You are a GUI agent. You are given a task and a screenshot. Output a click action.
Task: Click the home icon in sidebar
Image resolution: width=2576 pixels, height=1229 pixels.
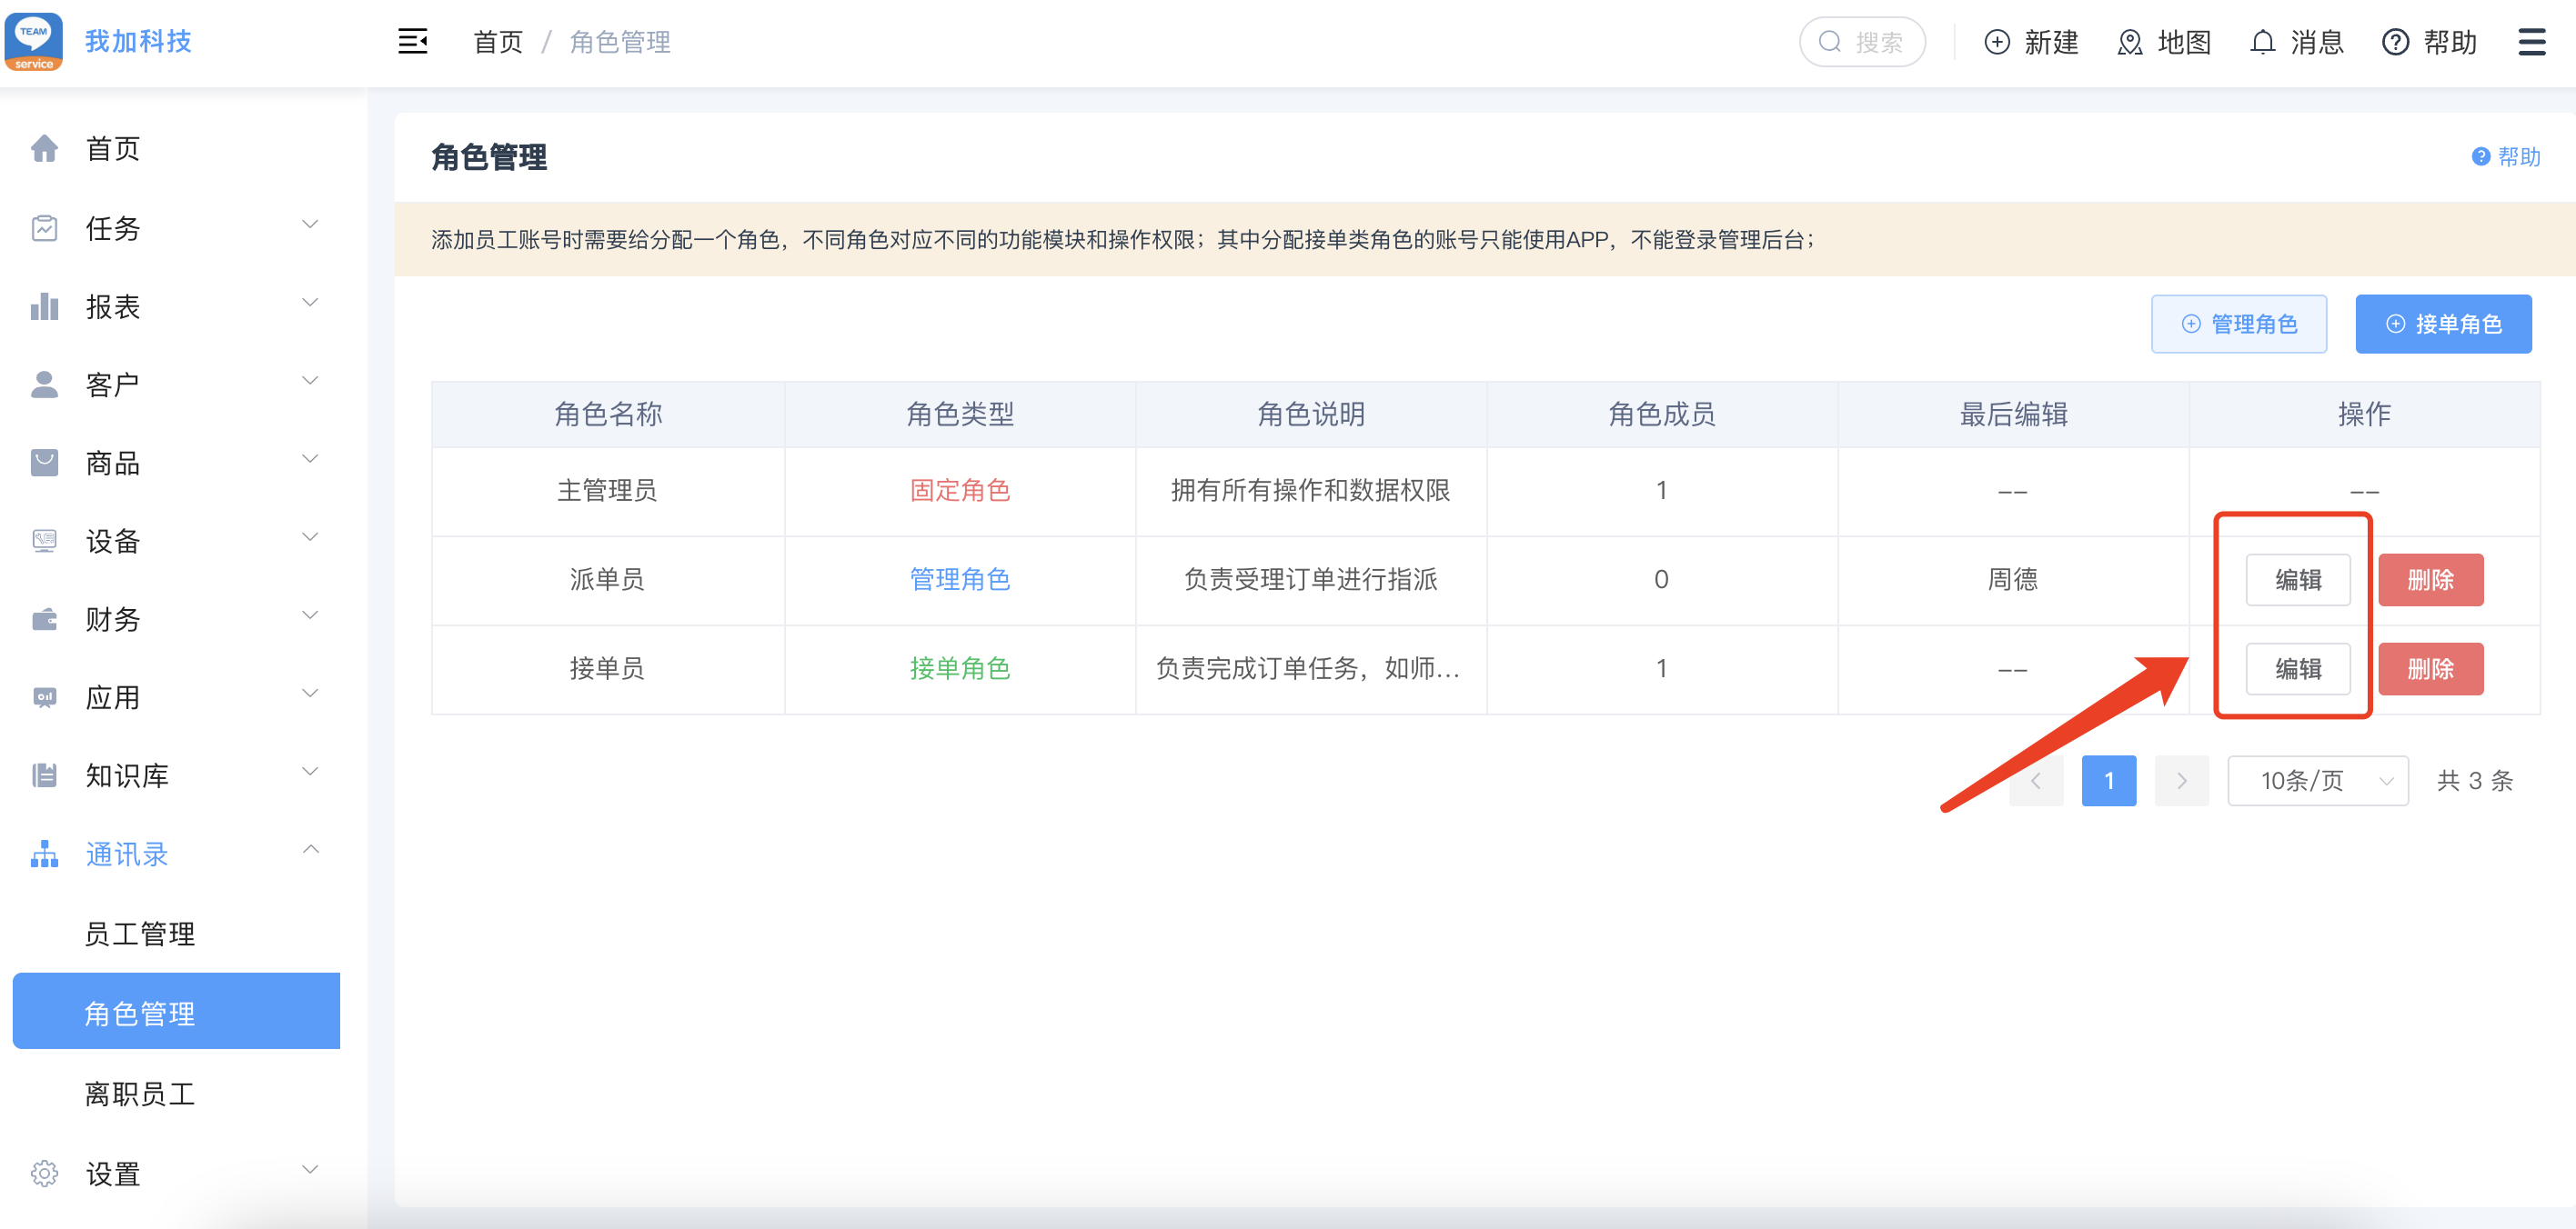(x=44, y=149)
